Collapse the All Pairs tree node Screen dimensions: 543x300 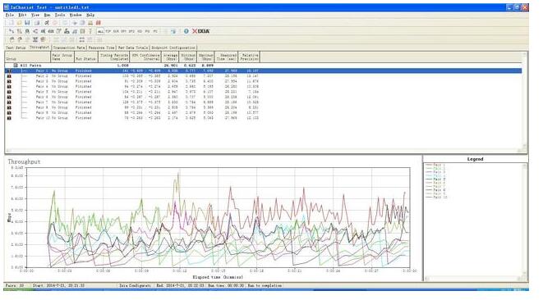(16, 65)
